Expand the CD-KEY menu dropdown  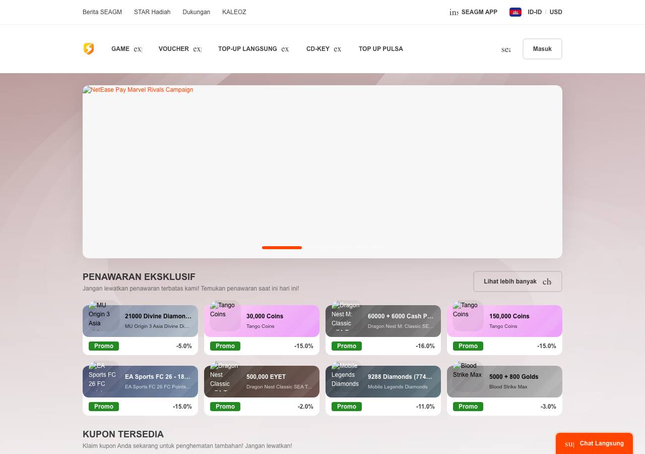click(x=338, y=49)
